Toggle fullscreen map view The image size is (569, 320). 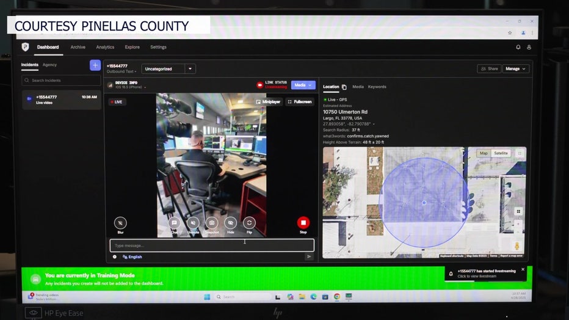520,153
